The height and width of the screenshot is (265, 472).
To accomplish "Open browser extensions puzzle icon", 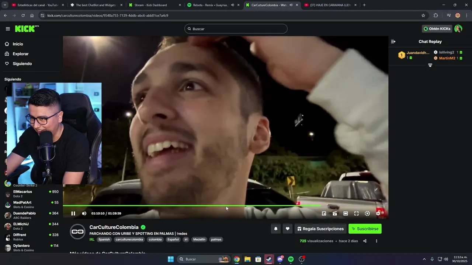I will 436,15.
